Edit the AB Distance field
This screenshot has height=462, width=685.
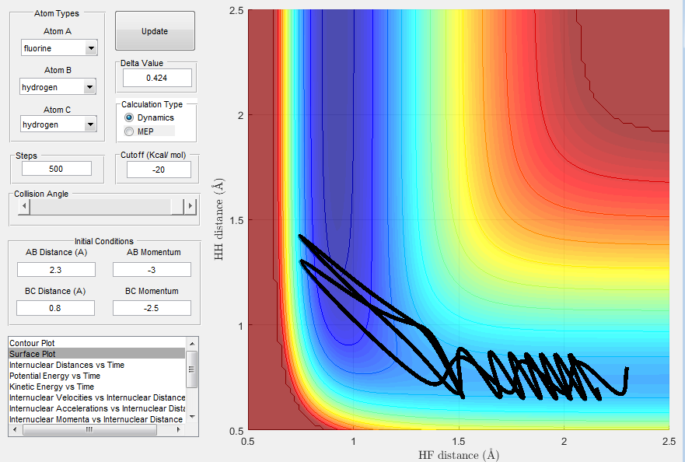(56, 270)
